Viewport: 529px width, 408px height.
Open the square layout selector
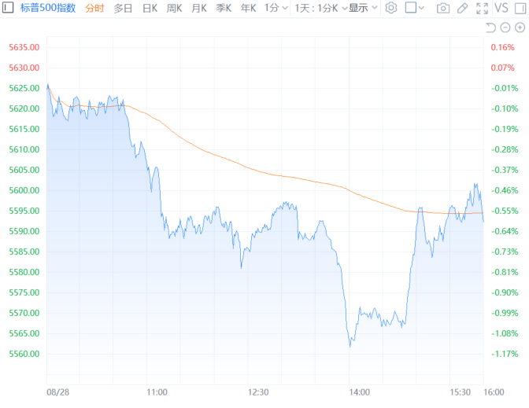[x=415, y=8]
